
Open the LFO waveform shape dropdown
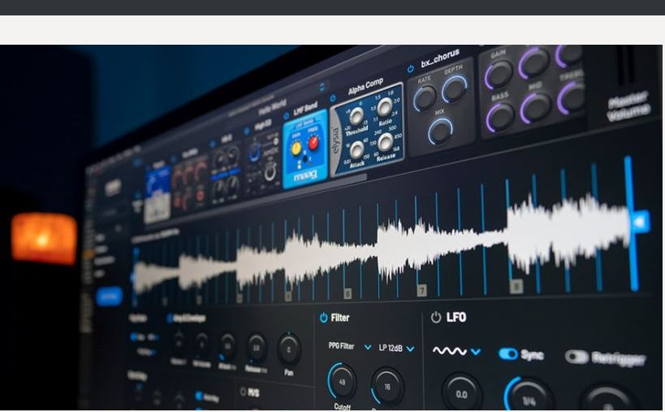[456, 351]
